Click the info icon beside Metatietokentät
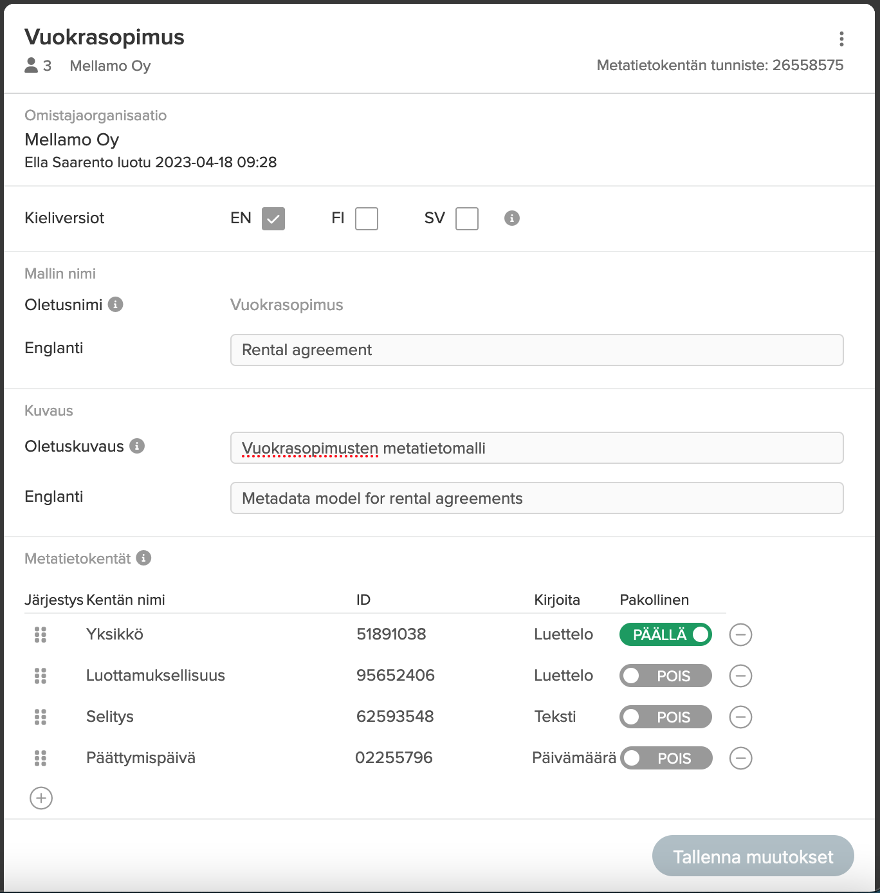The height and width of the screenshot is (893, 880). [144, 558]
